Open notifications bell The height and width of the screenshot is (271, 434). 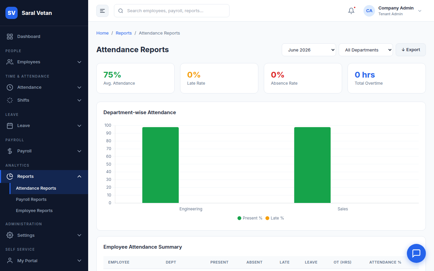351,11
